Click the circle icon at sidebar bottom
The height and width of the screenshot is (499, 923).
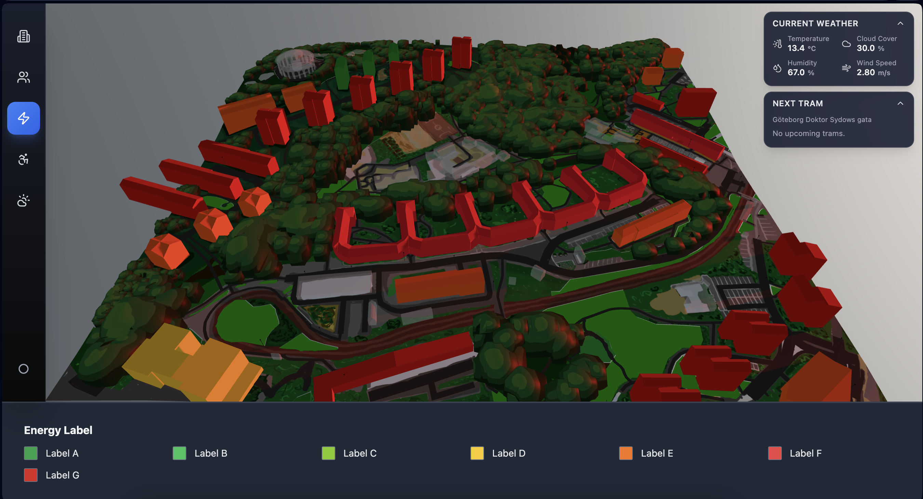pos(24,369)
